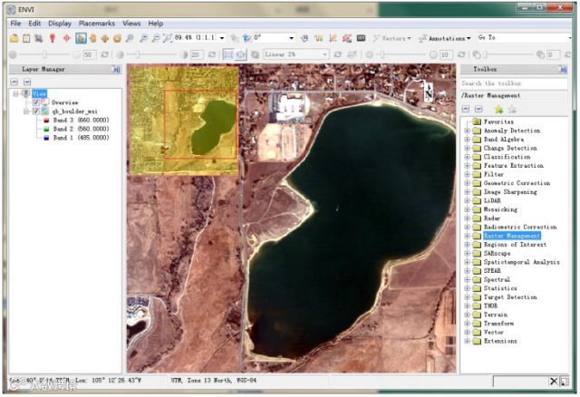This screenshot has height=397, width=580.
Task: Select the Pan hand tool
Action: tap(93, 38)
